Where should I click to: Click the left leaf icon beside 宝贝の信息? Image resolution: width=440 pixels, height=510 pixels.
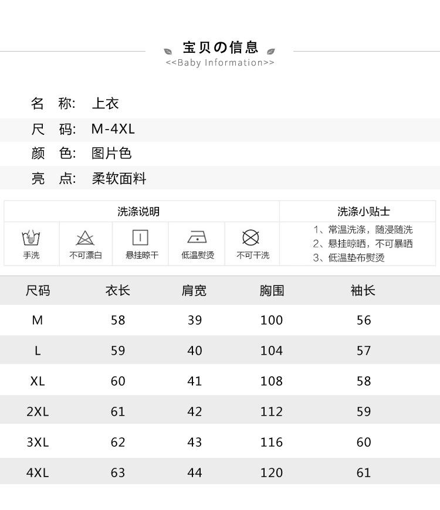point(169,51)
